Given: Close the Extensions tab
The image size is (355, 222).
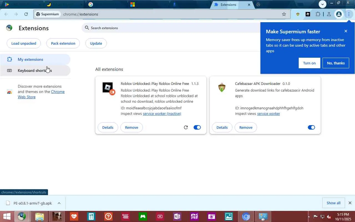Looking at the screenshot, I should [249, 5].
